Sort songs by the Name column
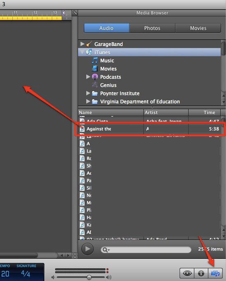The height and width of the screenshot is (281, 226). coord(111,112)
